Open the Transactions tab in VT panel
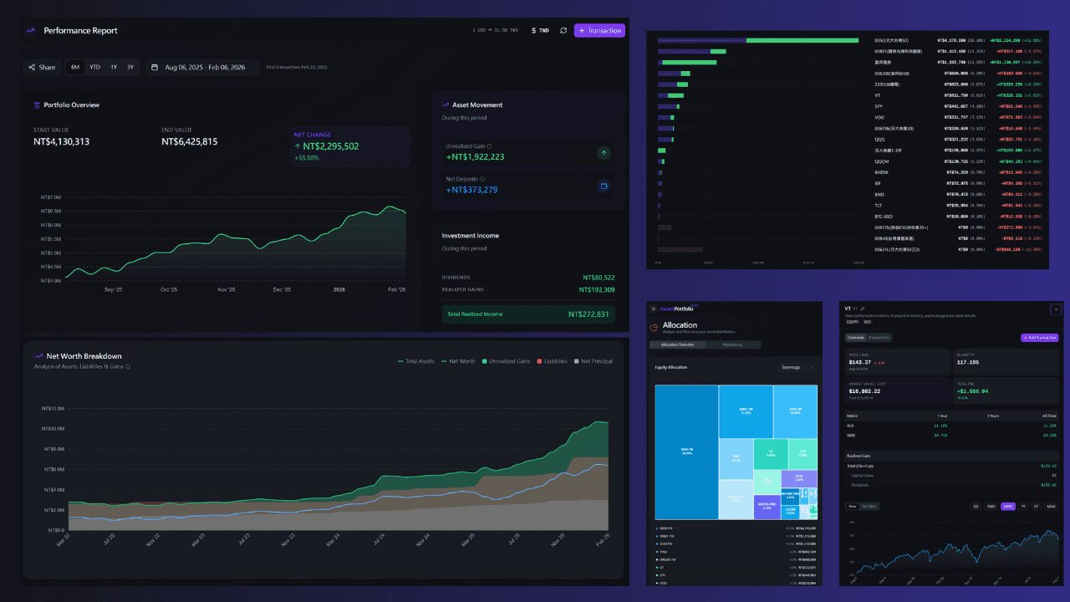1070x602 pixels. [879, 338]
